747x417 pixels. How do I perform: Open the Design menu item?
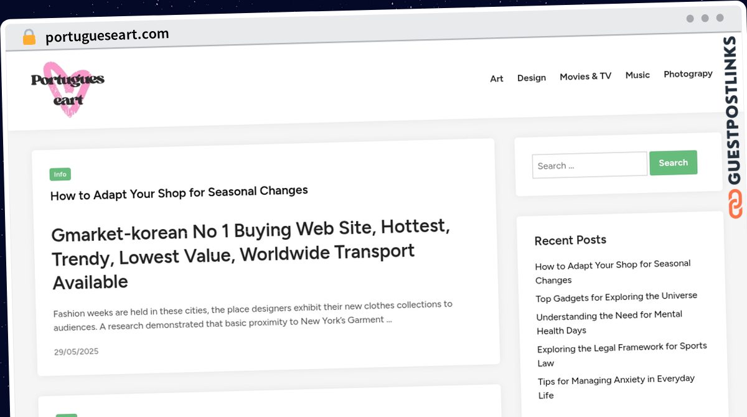(532, 77)
